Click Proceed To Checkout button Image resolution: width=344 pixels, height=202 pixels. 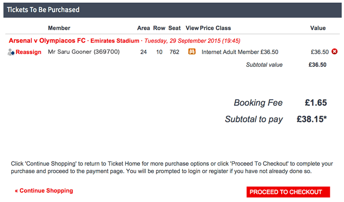point(288,192)
